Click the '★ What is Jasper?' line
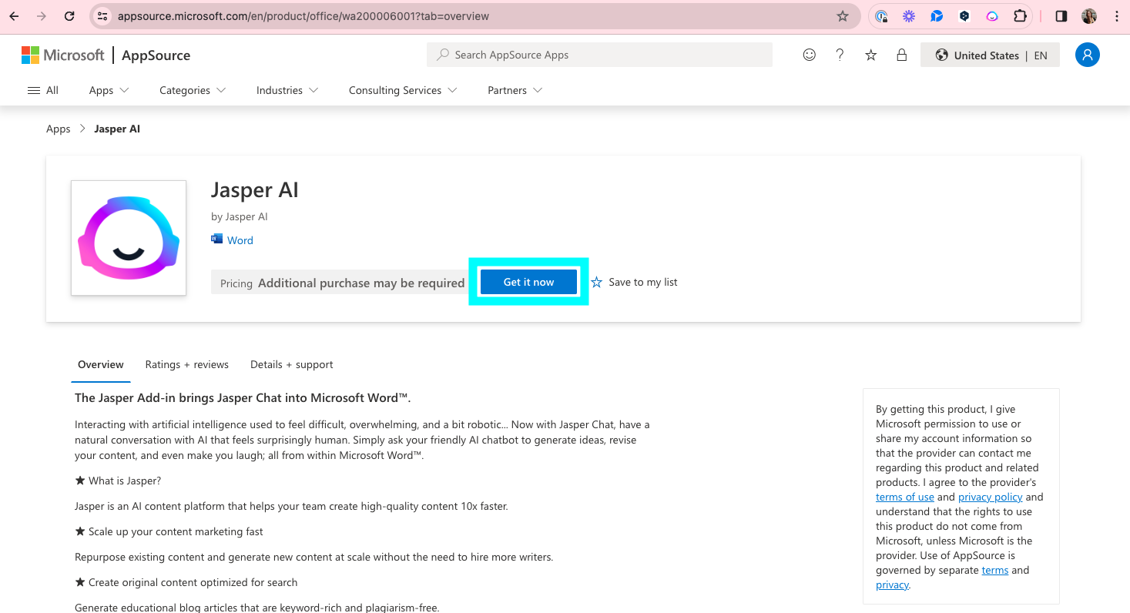 click(x=118, y=481)
